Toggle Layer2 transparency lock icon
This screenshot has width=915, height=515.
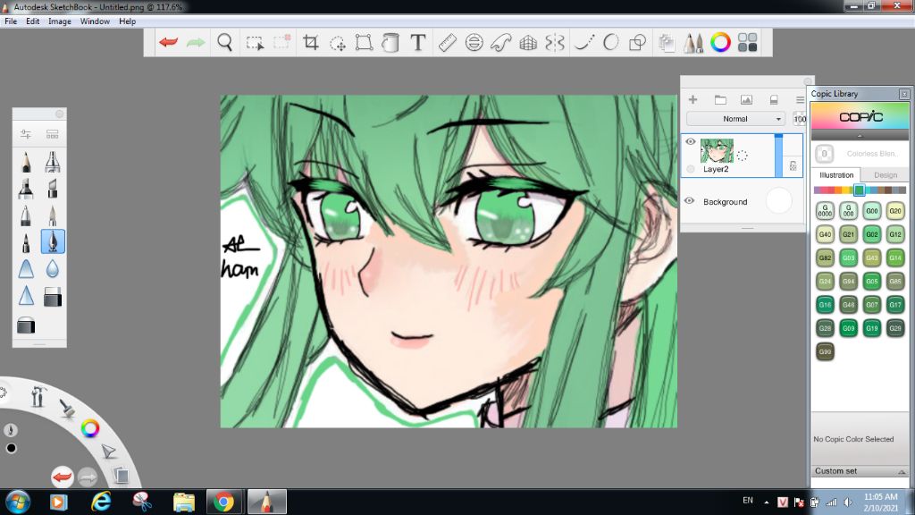click(793, 165)
